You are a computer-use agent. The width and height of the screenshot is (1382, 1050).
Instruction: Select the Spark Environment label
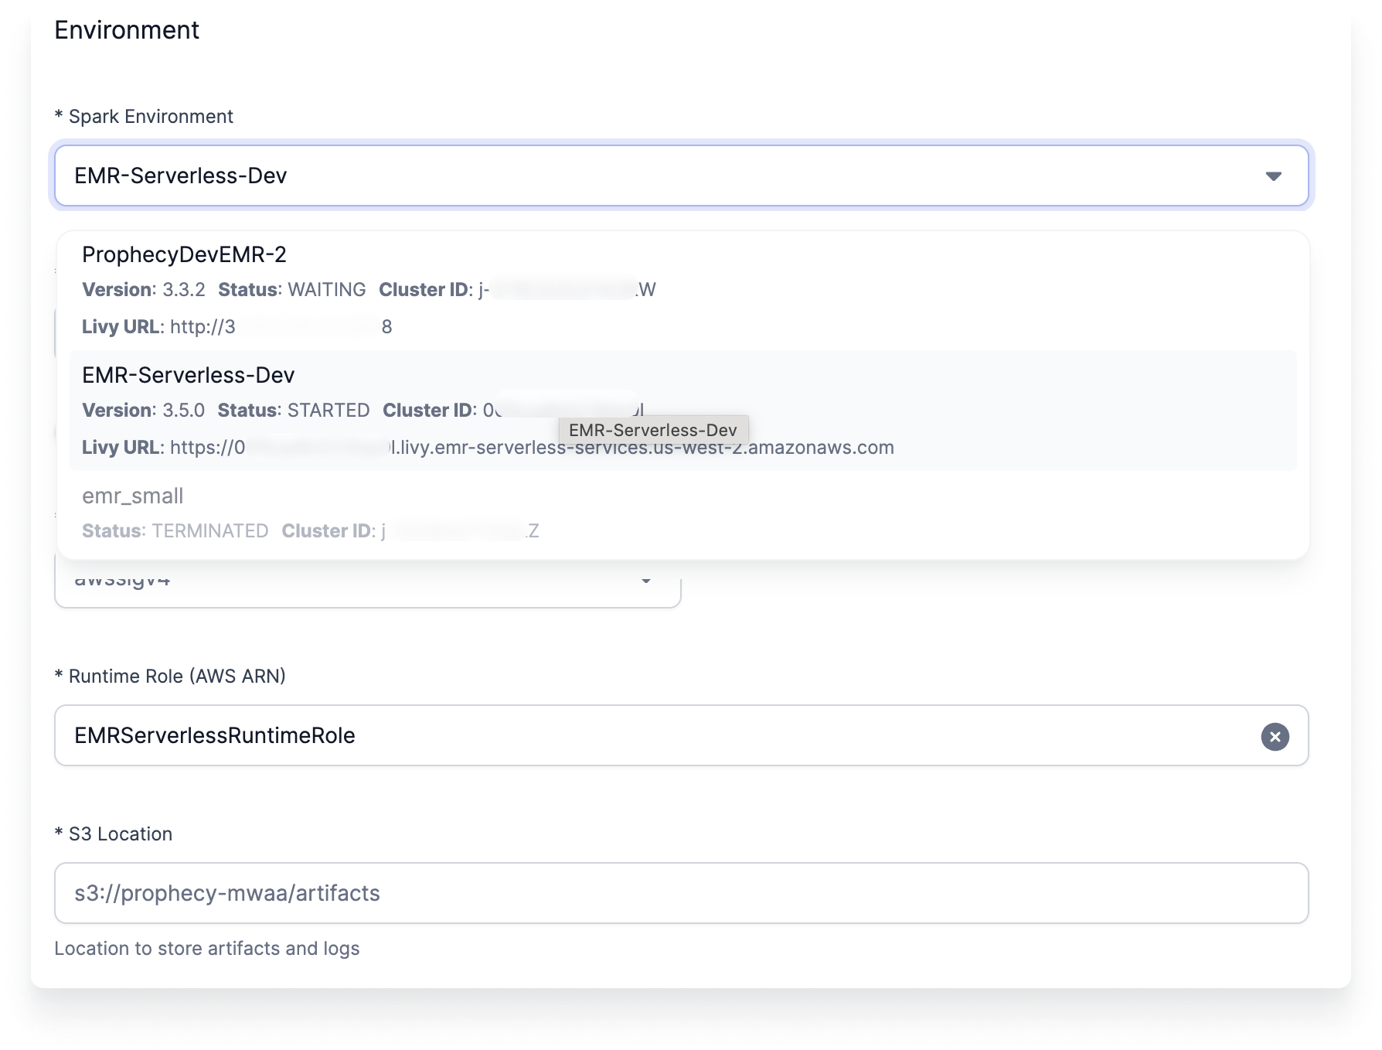click(145, 116)
